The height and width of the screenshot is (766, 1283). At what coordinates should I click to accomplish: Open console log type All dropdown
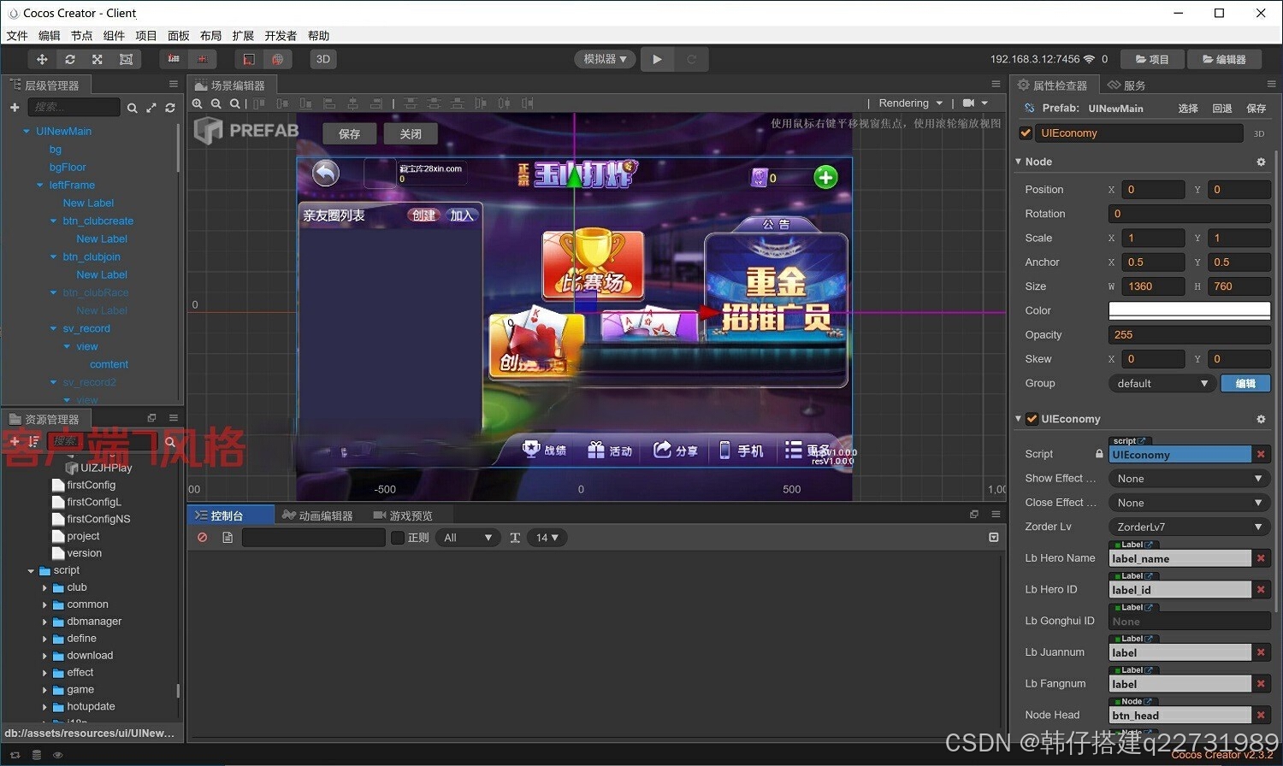468,538
